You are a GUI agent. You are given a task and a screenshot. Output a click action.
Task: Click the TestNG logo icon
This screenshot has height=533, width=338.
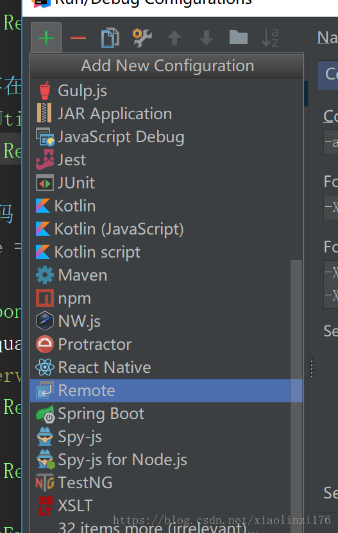(x=45, y=482)
